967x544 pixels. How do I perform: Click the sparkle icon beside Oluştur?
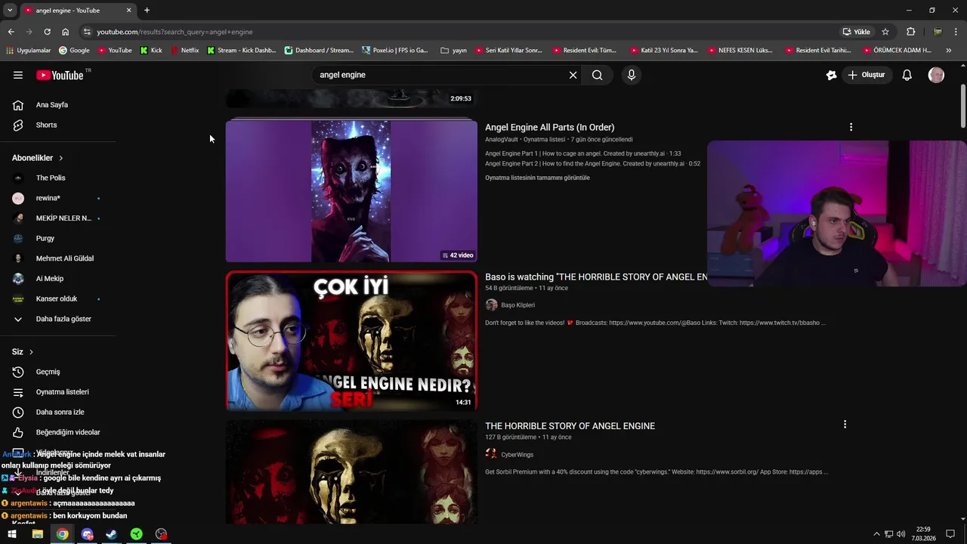832,75
